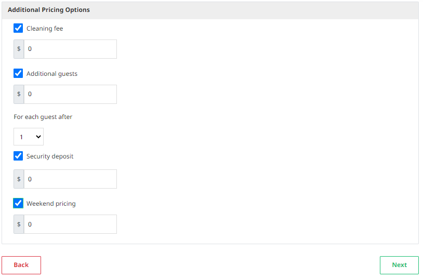Click the 'Cleaning fee' label text
This screenshot has width=423, height=279.
click(45, 29)
